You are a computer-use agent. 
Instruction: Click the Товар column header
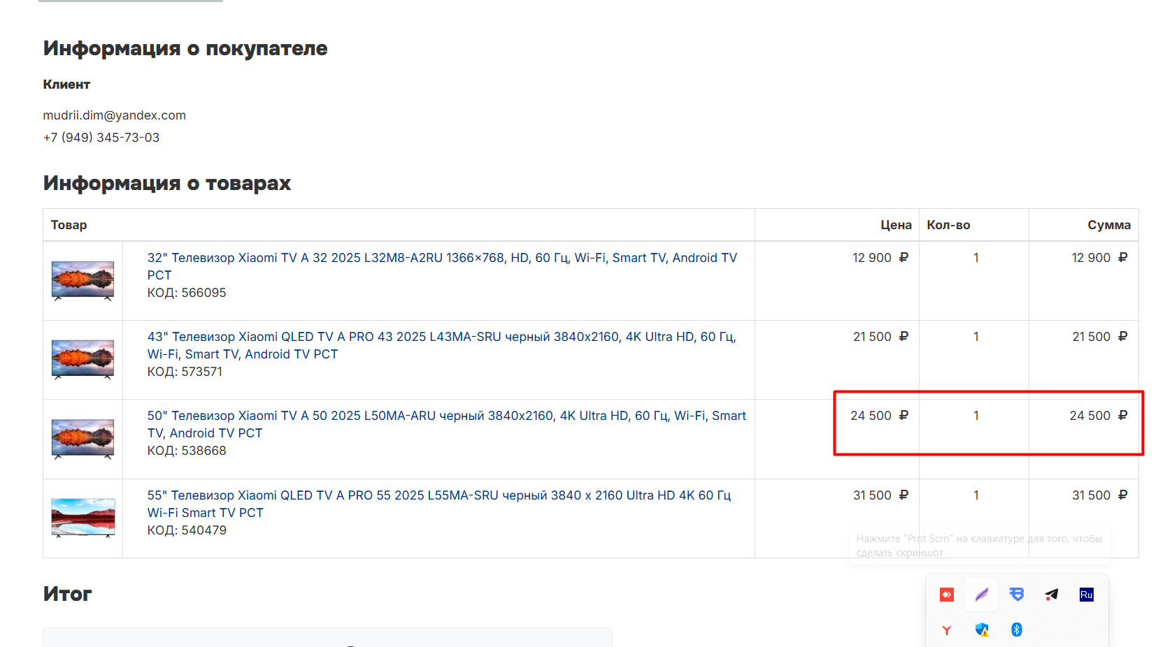pyautogui.click(x=69, y=225)
